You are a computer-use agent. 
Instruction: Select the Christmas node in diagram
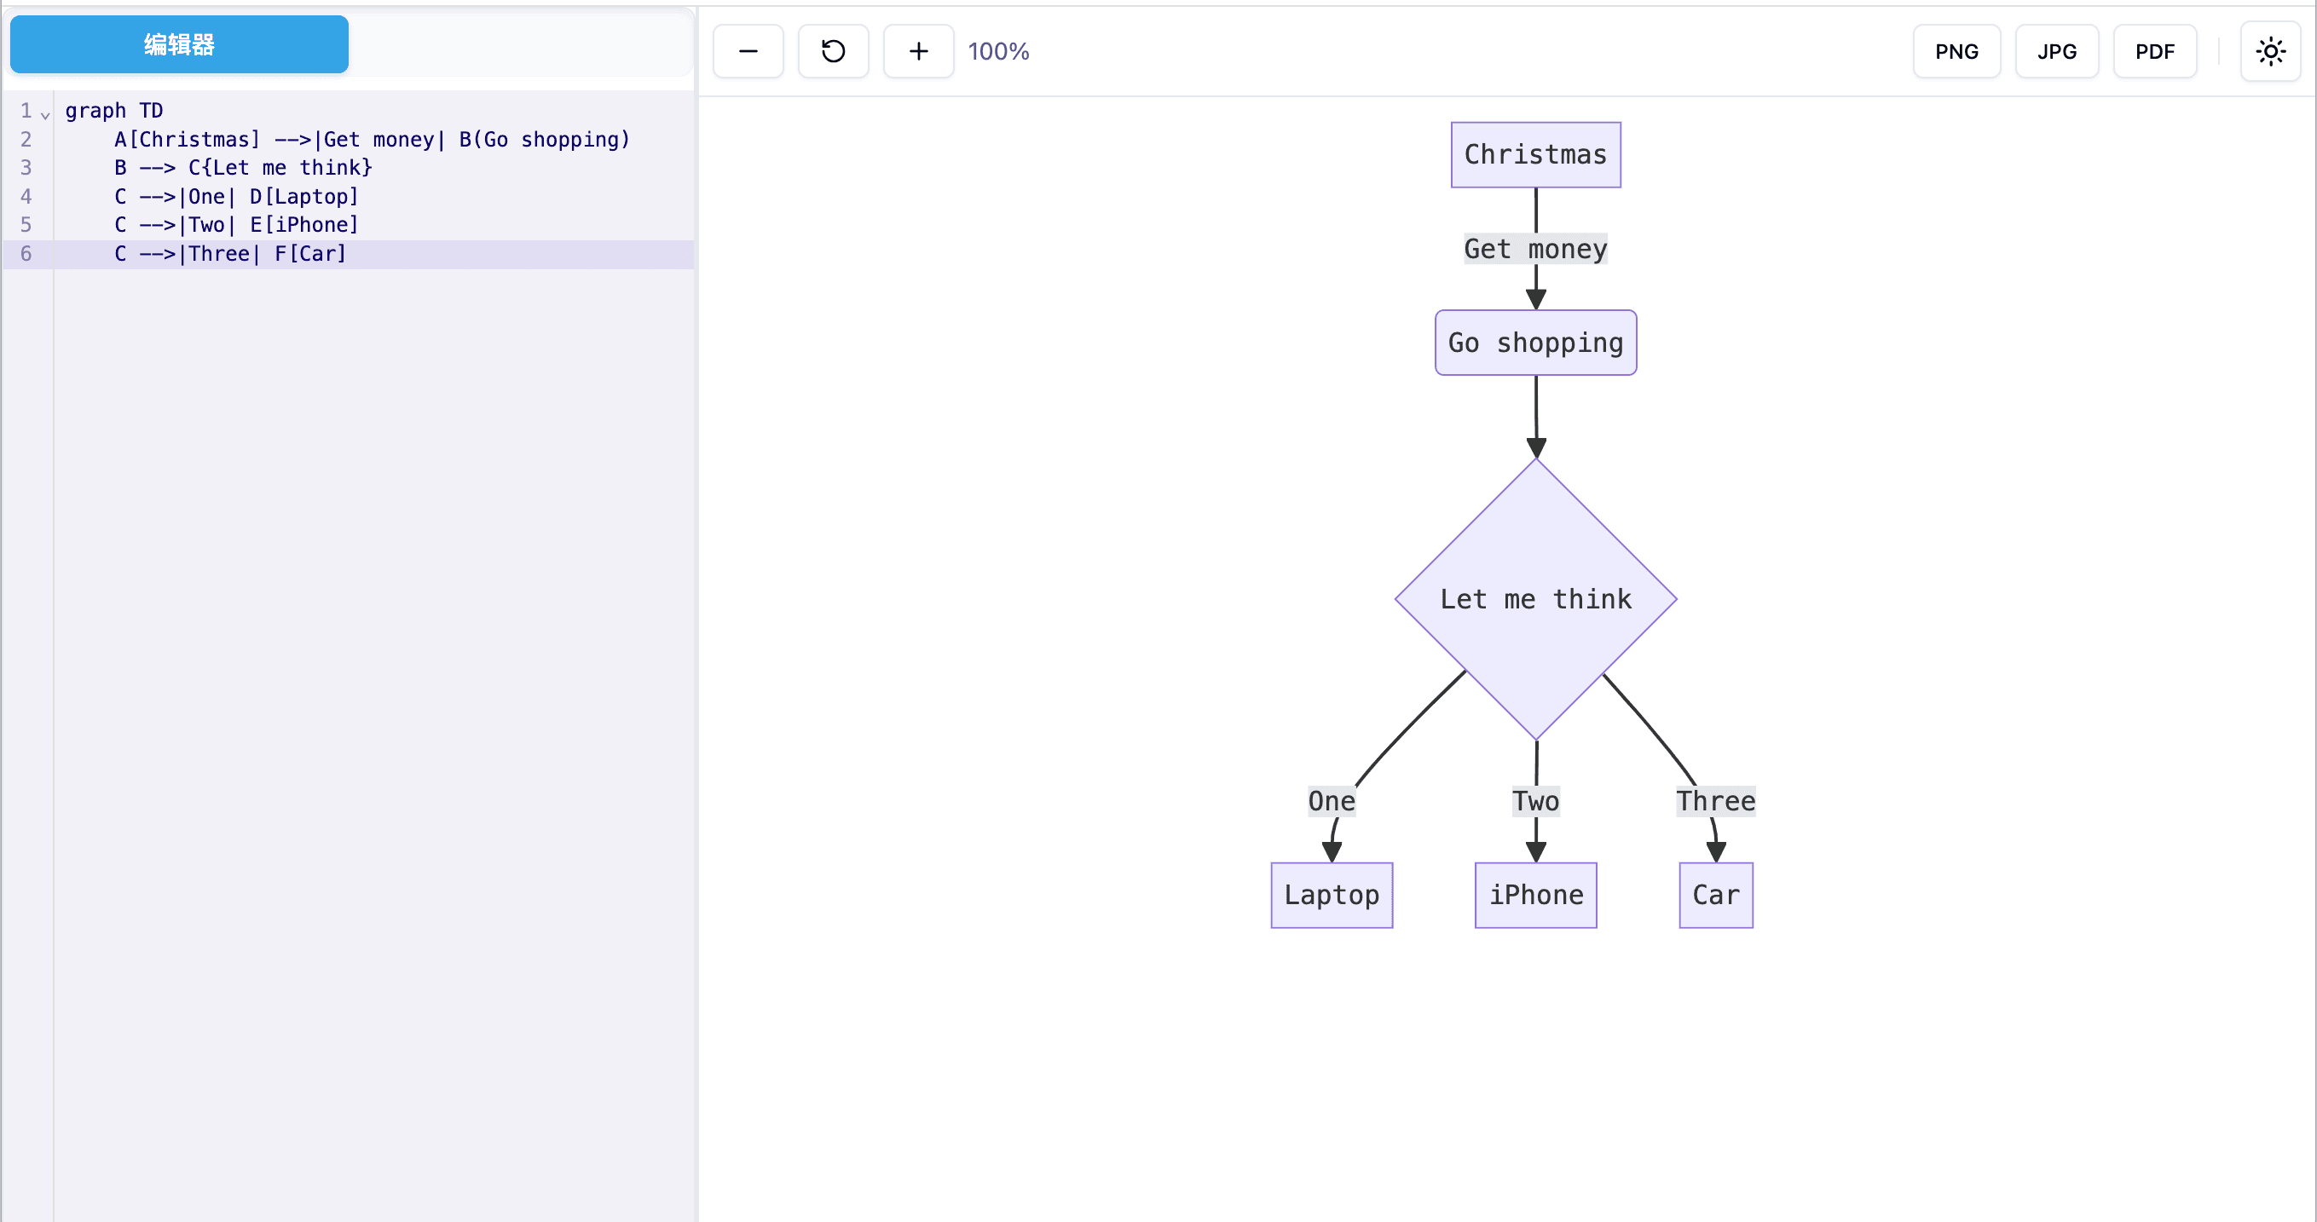1535,154
